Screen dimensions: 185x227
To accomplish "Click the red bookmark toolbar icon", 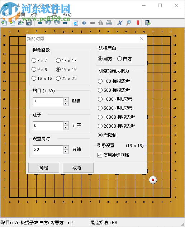I will [138, 23].
